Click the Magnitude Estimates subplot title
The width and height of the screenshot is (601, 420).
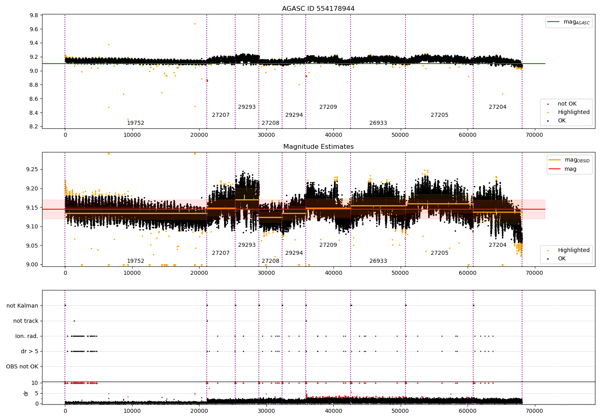click(318, 147)
